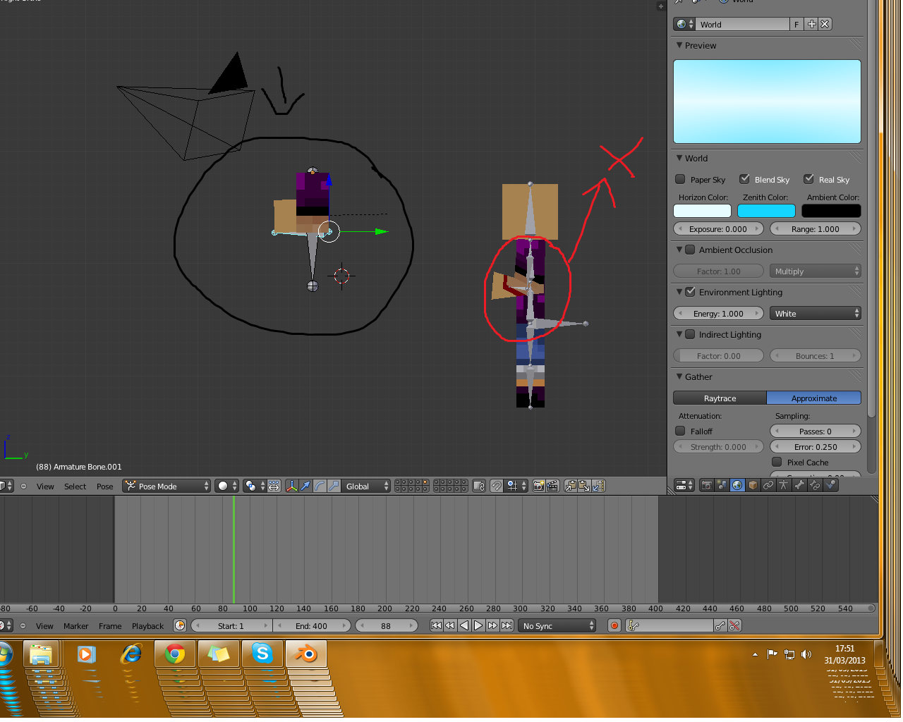
Task: Open the Marker menu in timeline
Action: tap(75, 626)
